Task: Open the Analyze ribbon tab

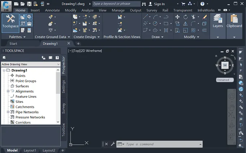Action: pyautogui.click(x=88, y=10)
